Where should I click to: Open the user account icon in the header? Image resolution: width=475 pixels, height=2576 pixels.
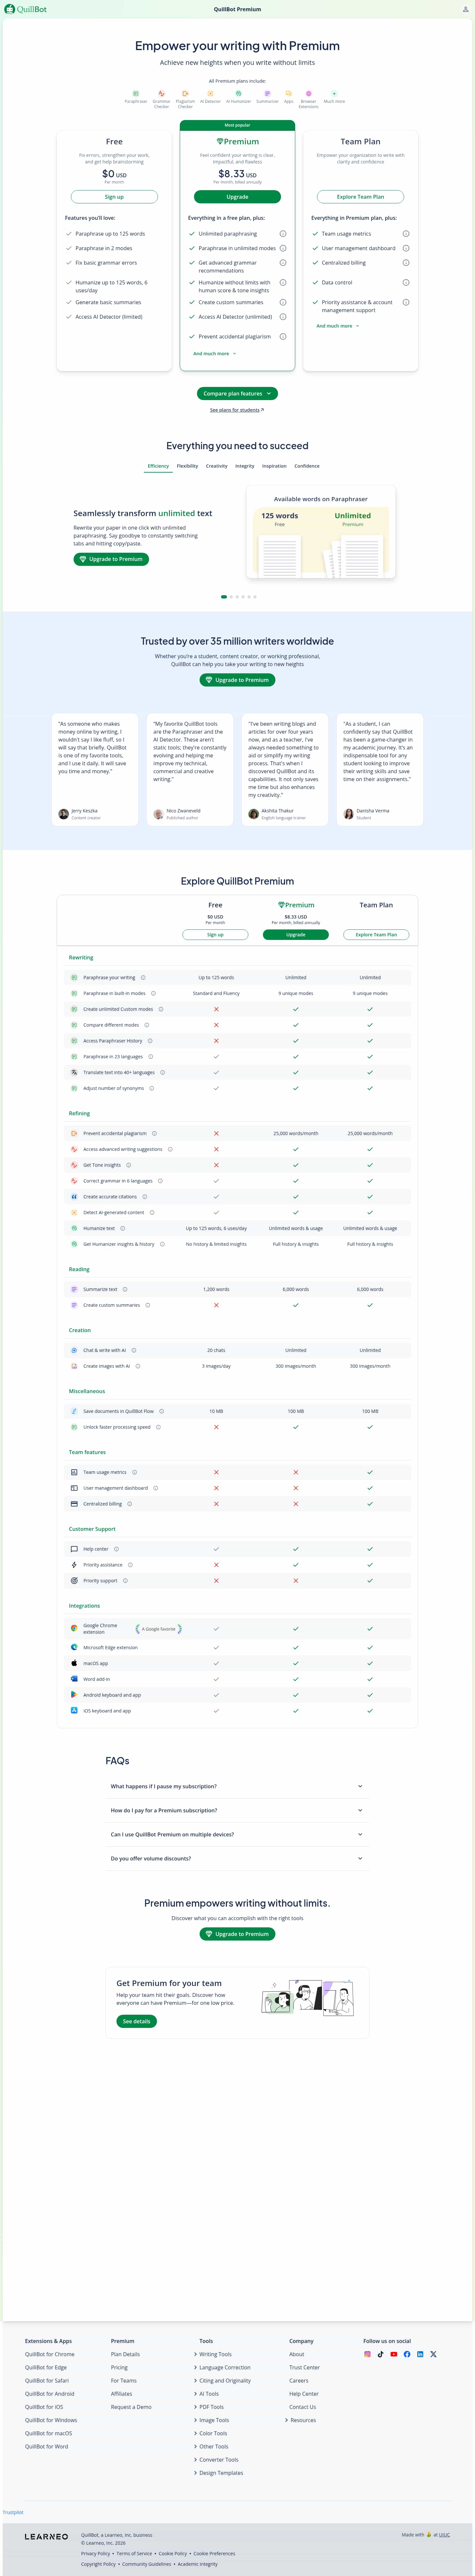465,9
